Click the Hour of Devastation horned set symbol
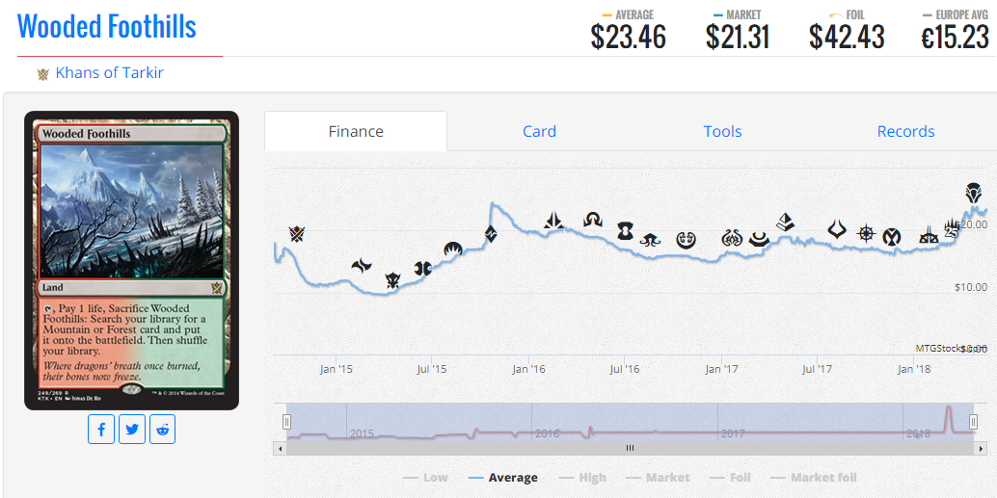997x498 pixels. [837, 229]
